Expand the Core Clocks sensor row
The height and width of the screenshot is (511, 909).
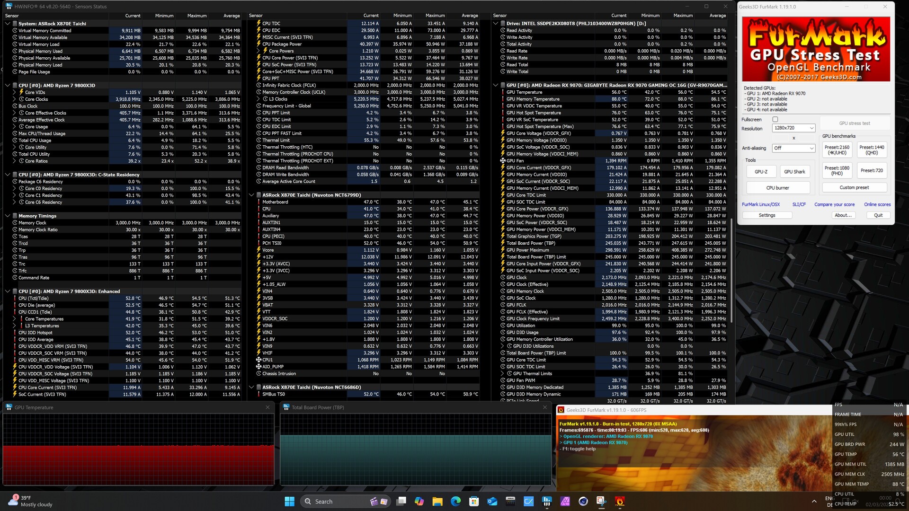(x=14, y=99)
